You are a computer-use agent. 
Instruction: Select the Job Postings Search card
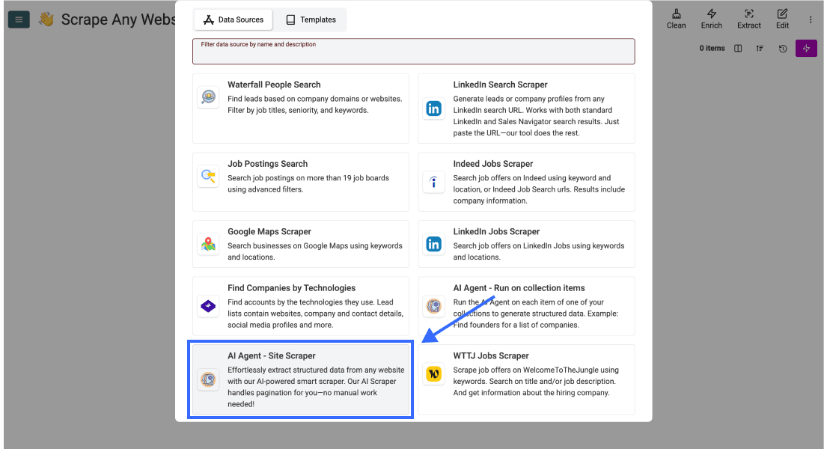[x=301, y=182]
